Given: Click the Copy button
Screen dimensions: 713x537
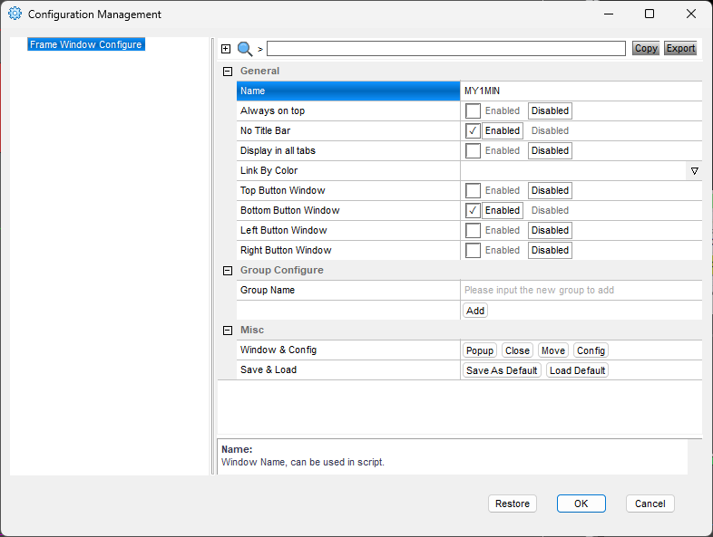Looking at the screenshot, I should pos(646,49).
